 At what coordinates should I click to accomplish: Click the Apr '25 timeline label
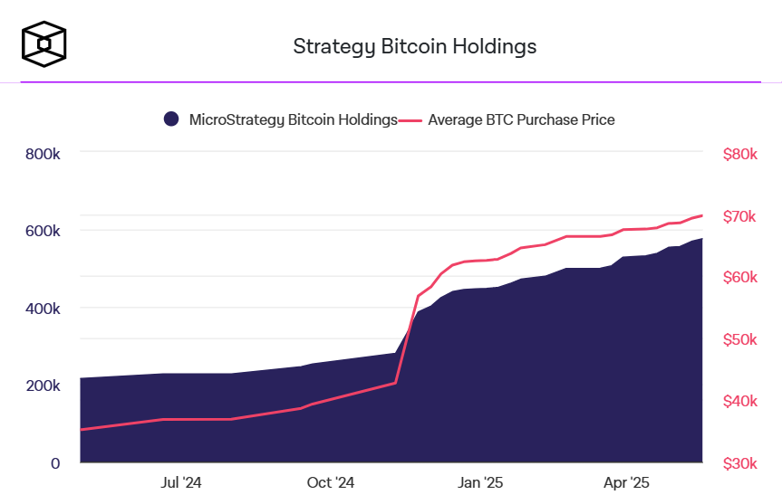coord(627,482)
